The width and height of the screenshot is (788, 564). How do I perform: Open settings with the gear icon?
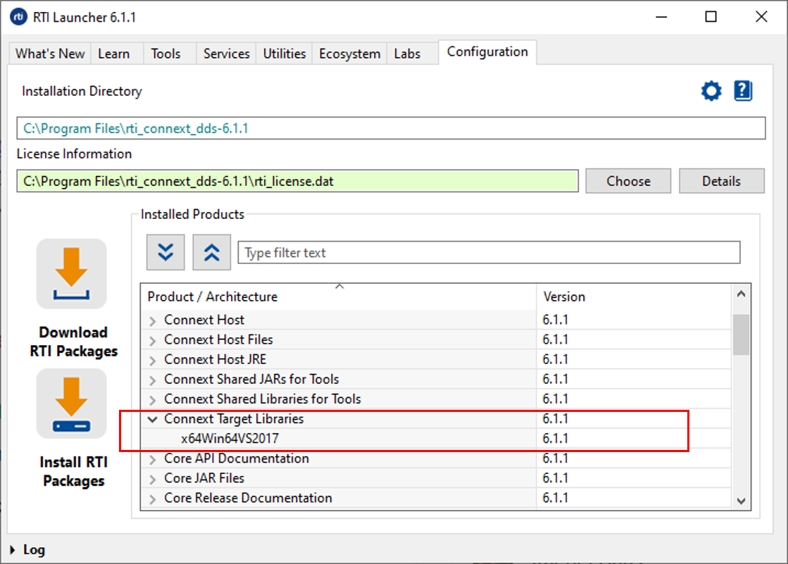(x=711, y=91)
